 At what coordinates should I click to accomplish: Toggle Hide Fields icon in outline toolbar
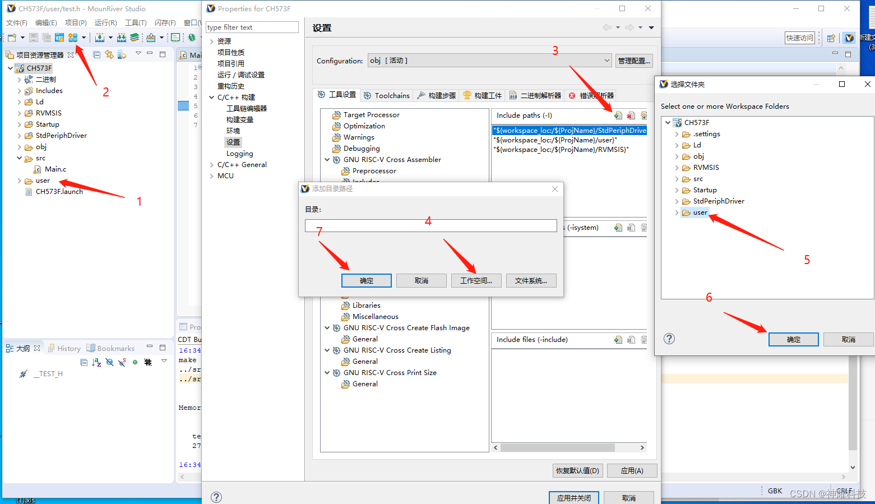tap(109, 362)
